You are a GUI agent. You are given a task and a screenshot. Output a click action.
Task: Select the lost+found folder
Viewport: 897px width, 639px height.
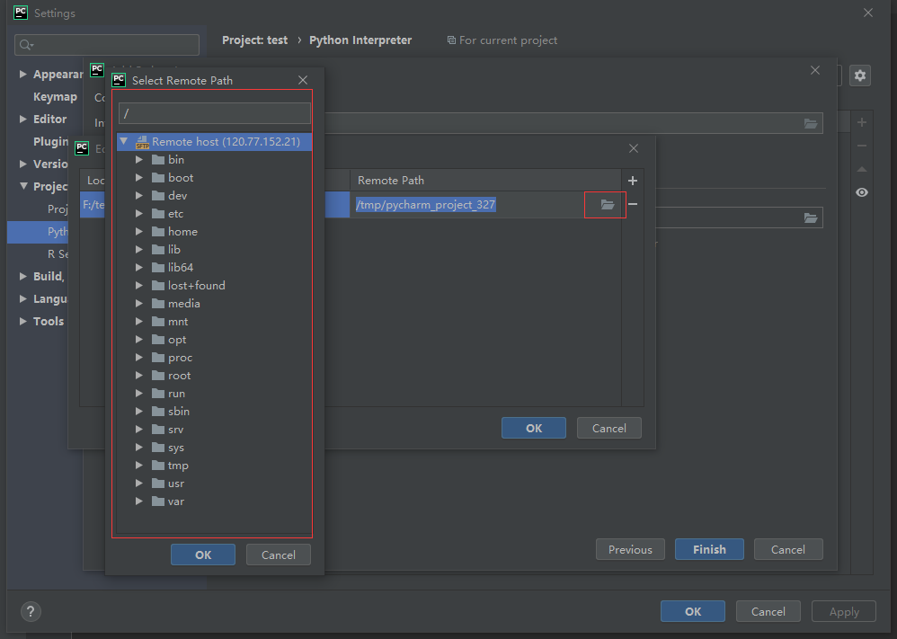[196, 286]
